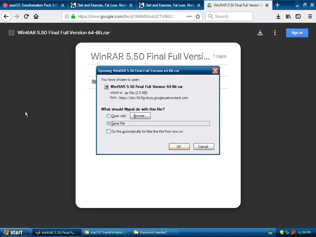The width and height of the screenshot is (316, 237).
Task: Click the dialog file name WinRAR 5.50 Final
Action: [147, 87]
